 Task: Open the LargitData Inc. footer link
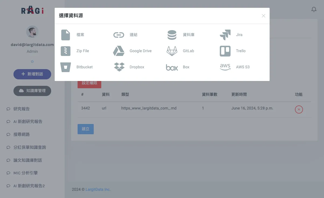point(98,189)
